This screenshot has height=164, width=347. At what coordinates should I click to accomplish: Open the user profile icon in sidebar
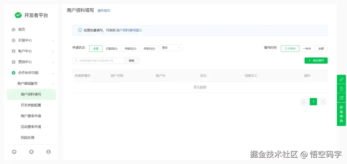(49, 152)
